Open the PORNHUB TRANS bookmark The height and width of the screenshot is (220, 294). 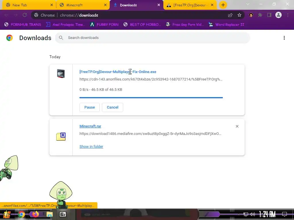point(23,25)
